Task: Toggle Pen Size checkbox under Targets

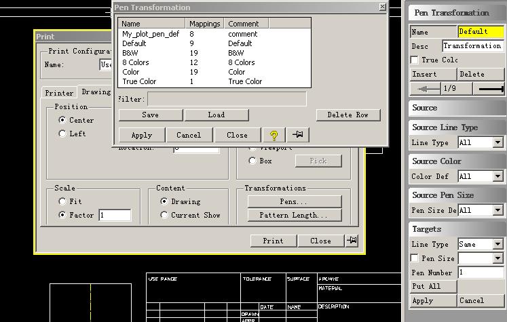Action: (414, 258)
